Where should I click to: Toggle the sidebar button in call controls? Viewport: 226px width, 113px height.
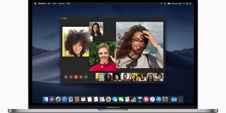pyautogui.click(x=66, y=77)
